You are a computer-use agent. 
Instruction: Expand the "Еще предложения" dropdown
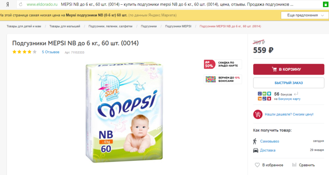pos(305,15)
